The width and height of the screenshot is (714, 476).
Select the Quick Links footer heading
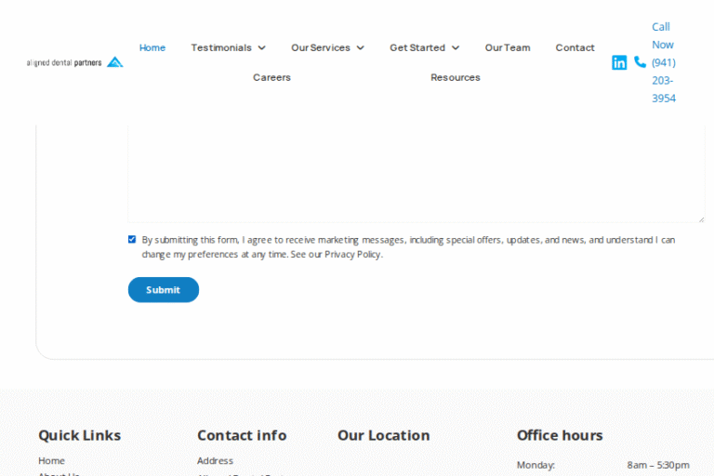click(x=79, y=435)
